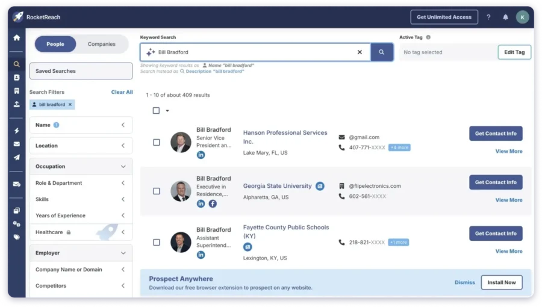This screenshot has height=307, width=542.
Task: Collapse the Occupation filter section
Action: click(x=123, y=167)
